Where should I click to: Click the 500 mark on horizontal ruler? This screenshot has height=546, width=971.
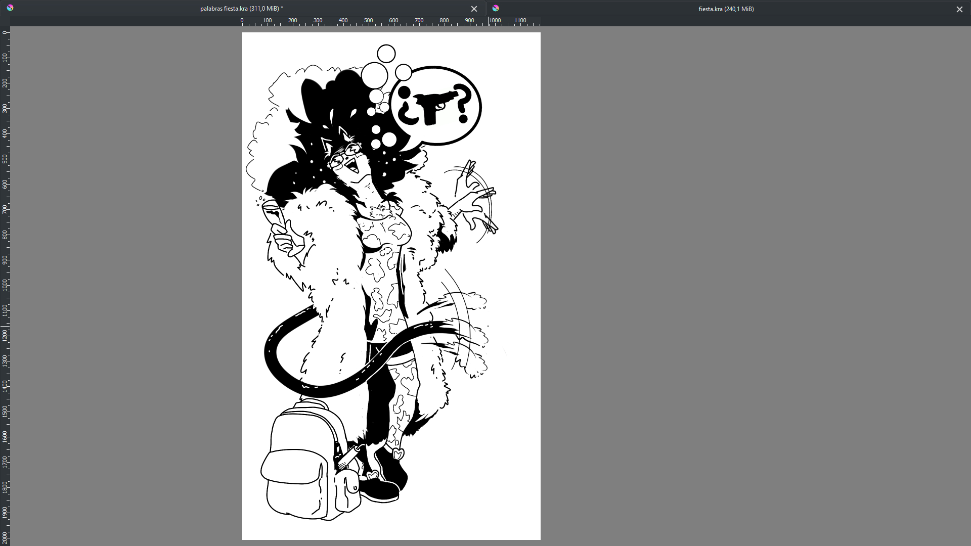368,21
